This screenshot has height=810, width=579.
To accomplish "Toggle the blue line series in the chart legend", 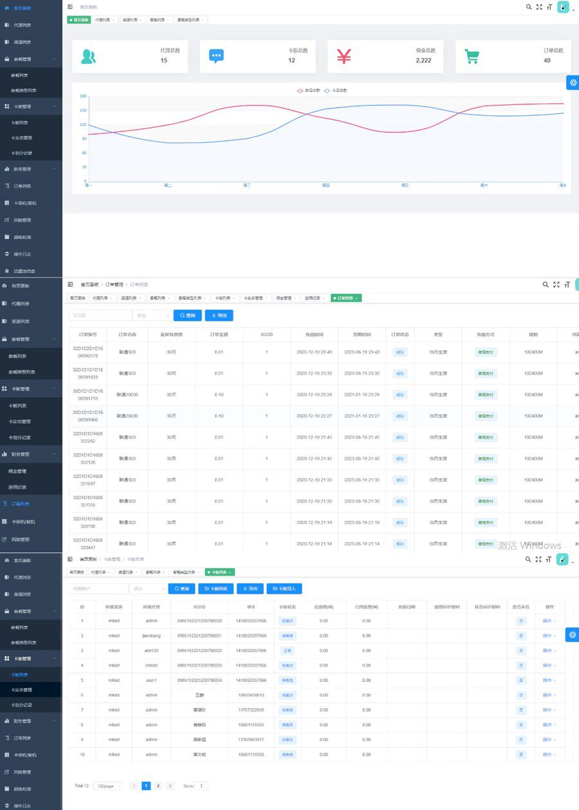I will point(336,91).
